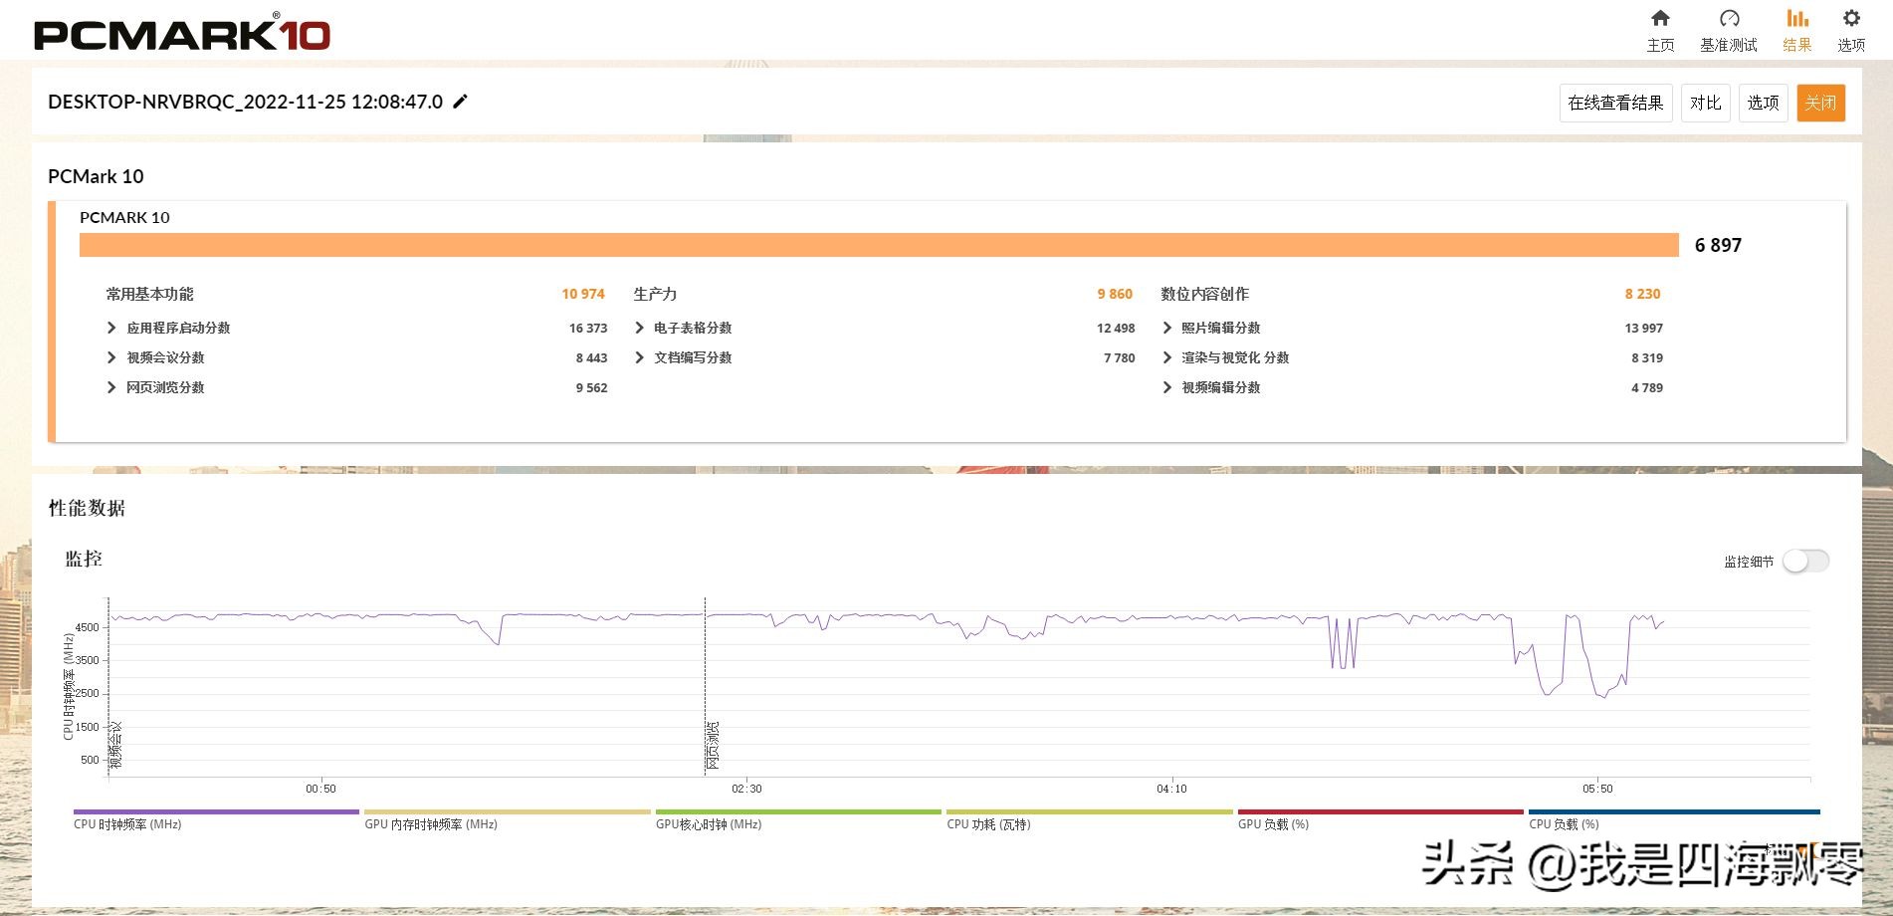Expand the 视频编辑分数 row
1893x916 pixels.
pyautogui.click(x=1166, y=387)
